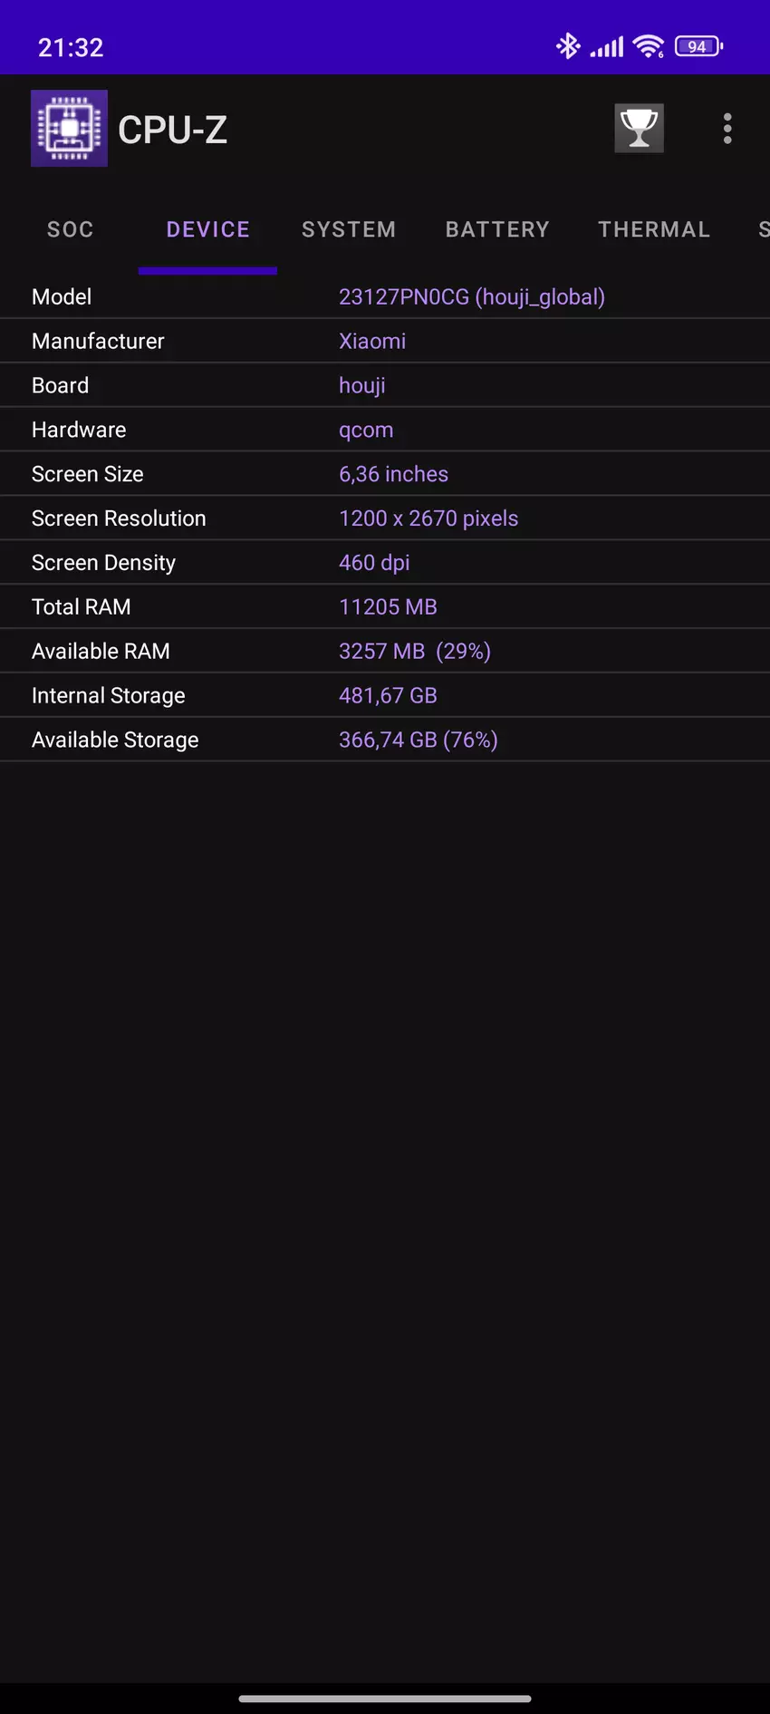Tap the battery level indicator

(698, 46)
